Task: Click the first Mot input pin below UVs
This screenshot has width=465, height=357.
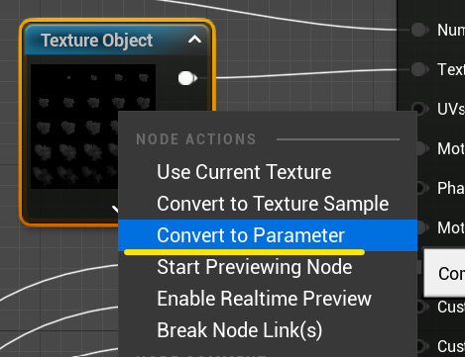Action: [x=422, y=148]
